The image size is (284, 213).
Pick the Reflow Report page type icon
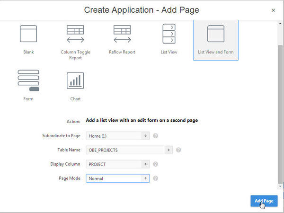pyautogui.click(x=122, y=34)
